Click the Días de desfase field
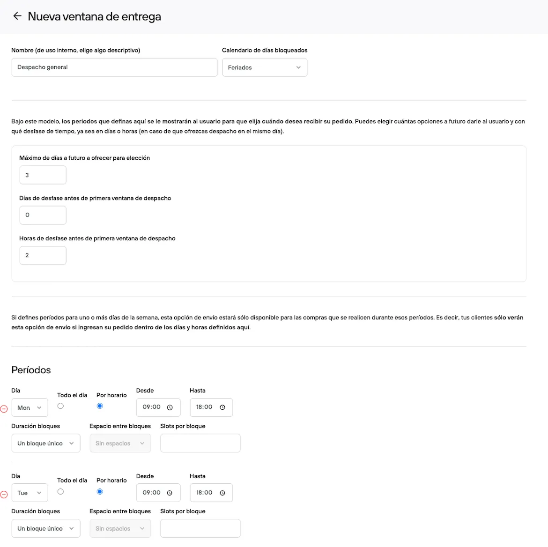 click(43, 215)
